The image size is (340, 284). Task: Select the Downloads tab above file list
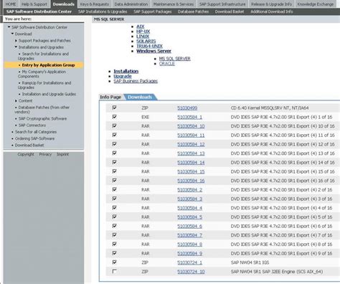(140, 97)
